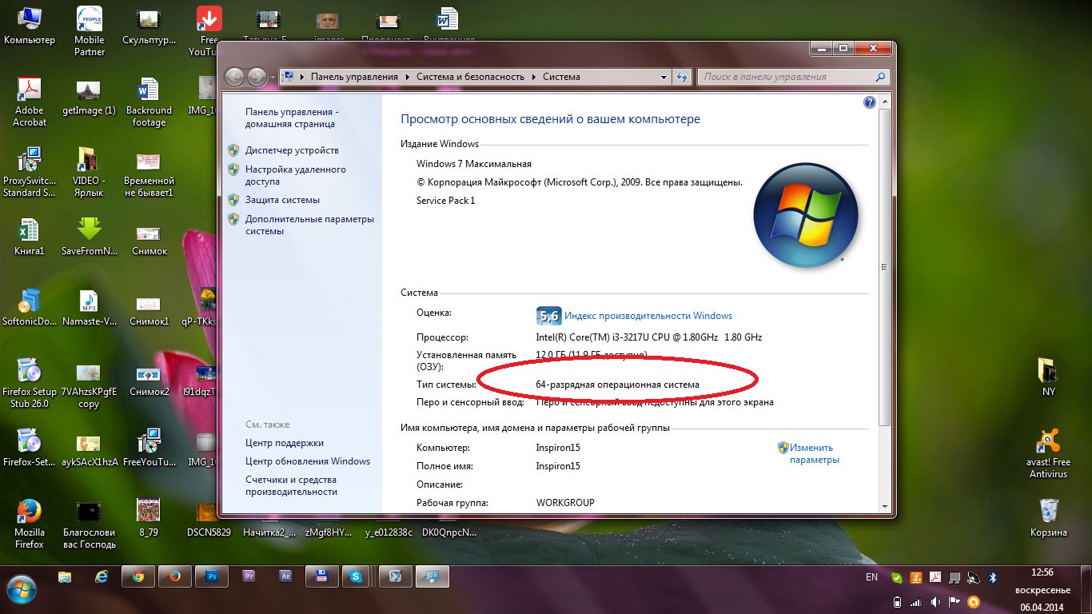Open the address bar history dropdown

point(664,77)
